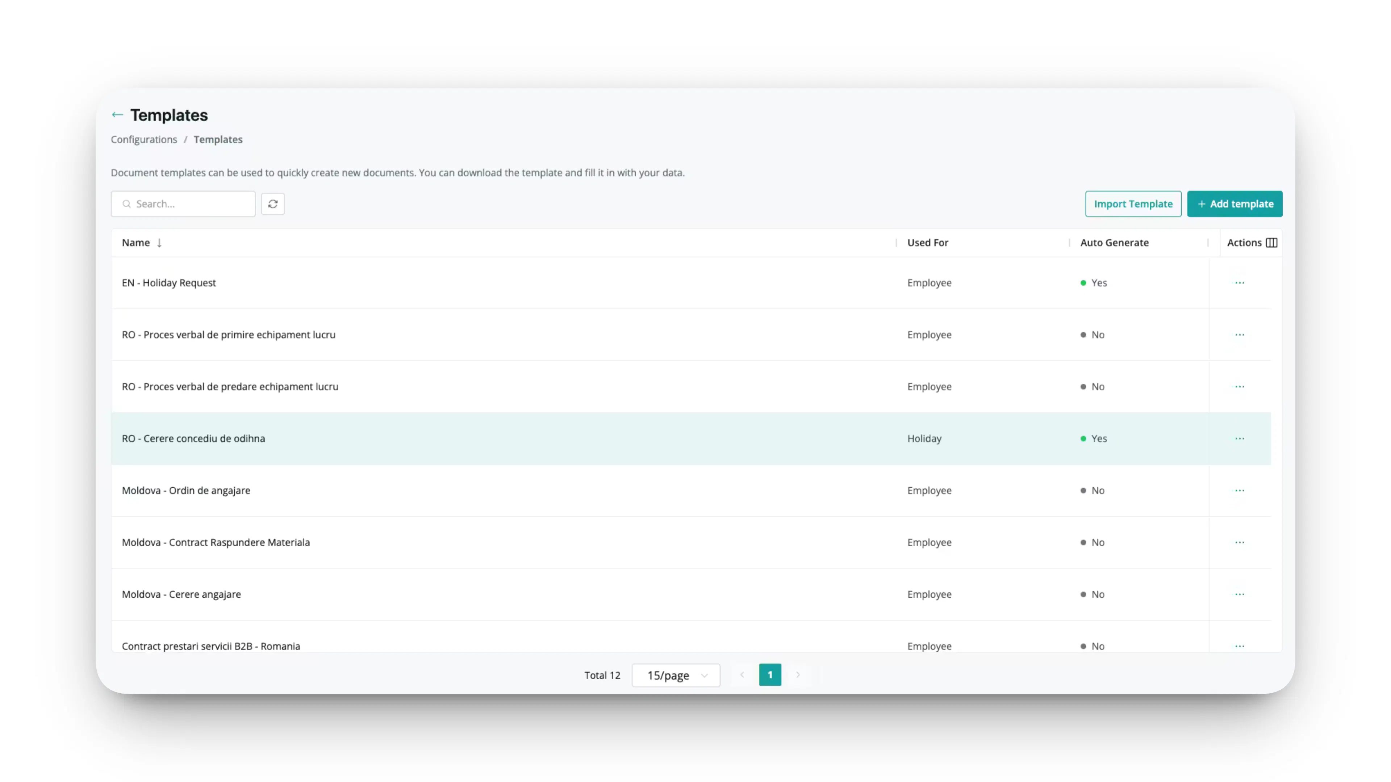
Task: Open Configurations from the breadcrumb
Action: [x=144, y=139]
